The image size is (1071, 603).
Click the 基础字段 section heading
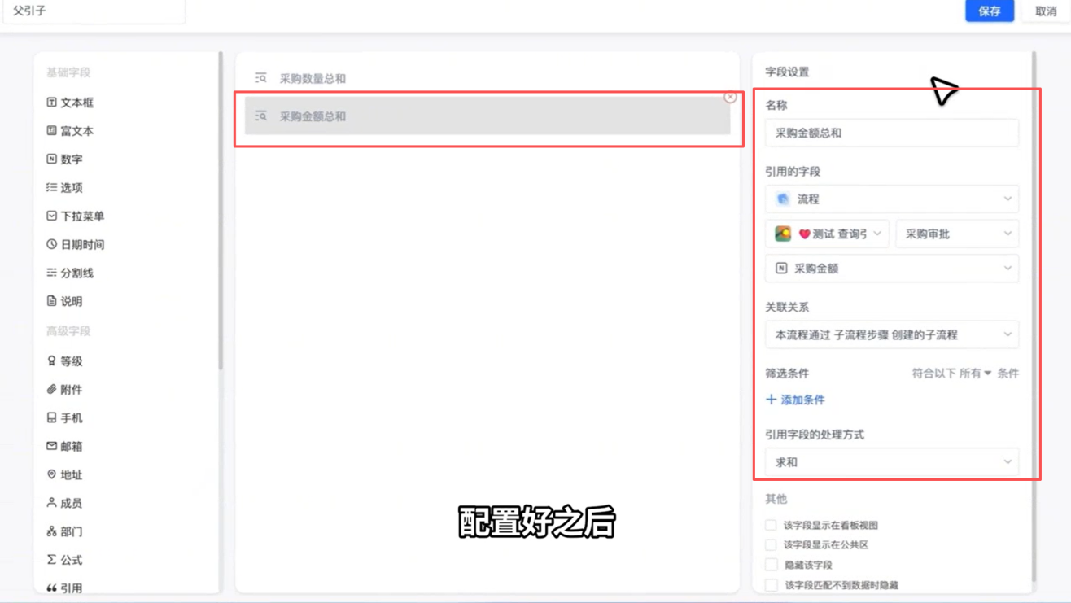point(68,72)
